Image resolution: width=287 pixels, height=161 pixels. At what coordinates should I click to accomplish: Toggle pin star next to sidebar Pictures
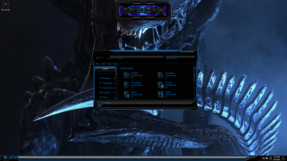(114, 93)
